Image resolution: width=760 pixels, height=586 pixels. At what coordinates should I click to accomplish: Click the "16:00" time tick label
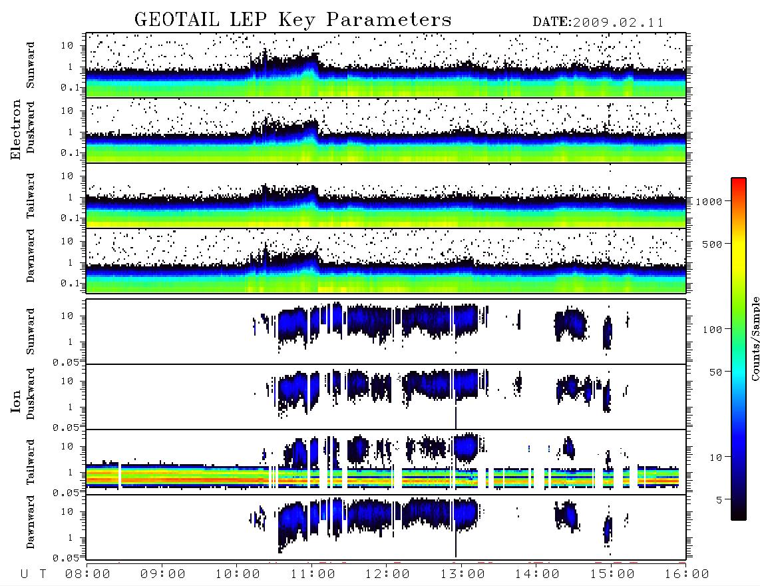tap(687, 575)
